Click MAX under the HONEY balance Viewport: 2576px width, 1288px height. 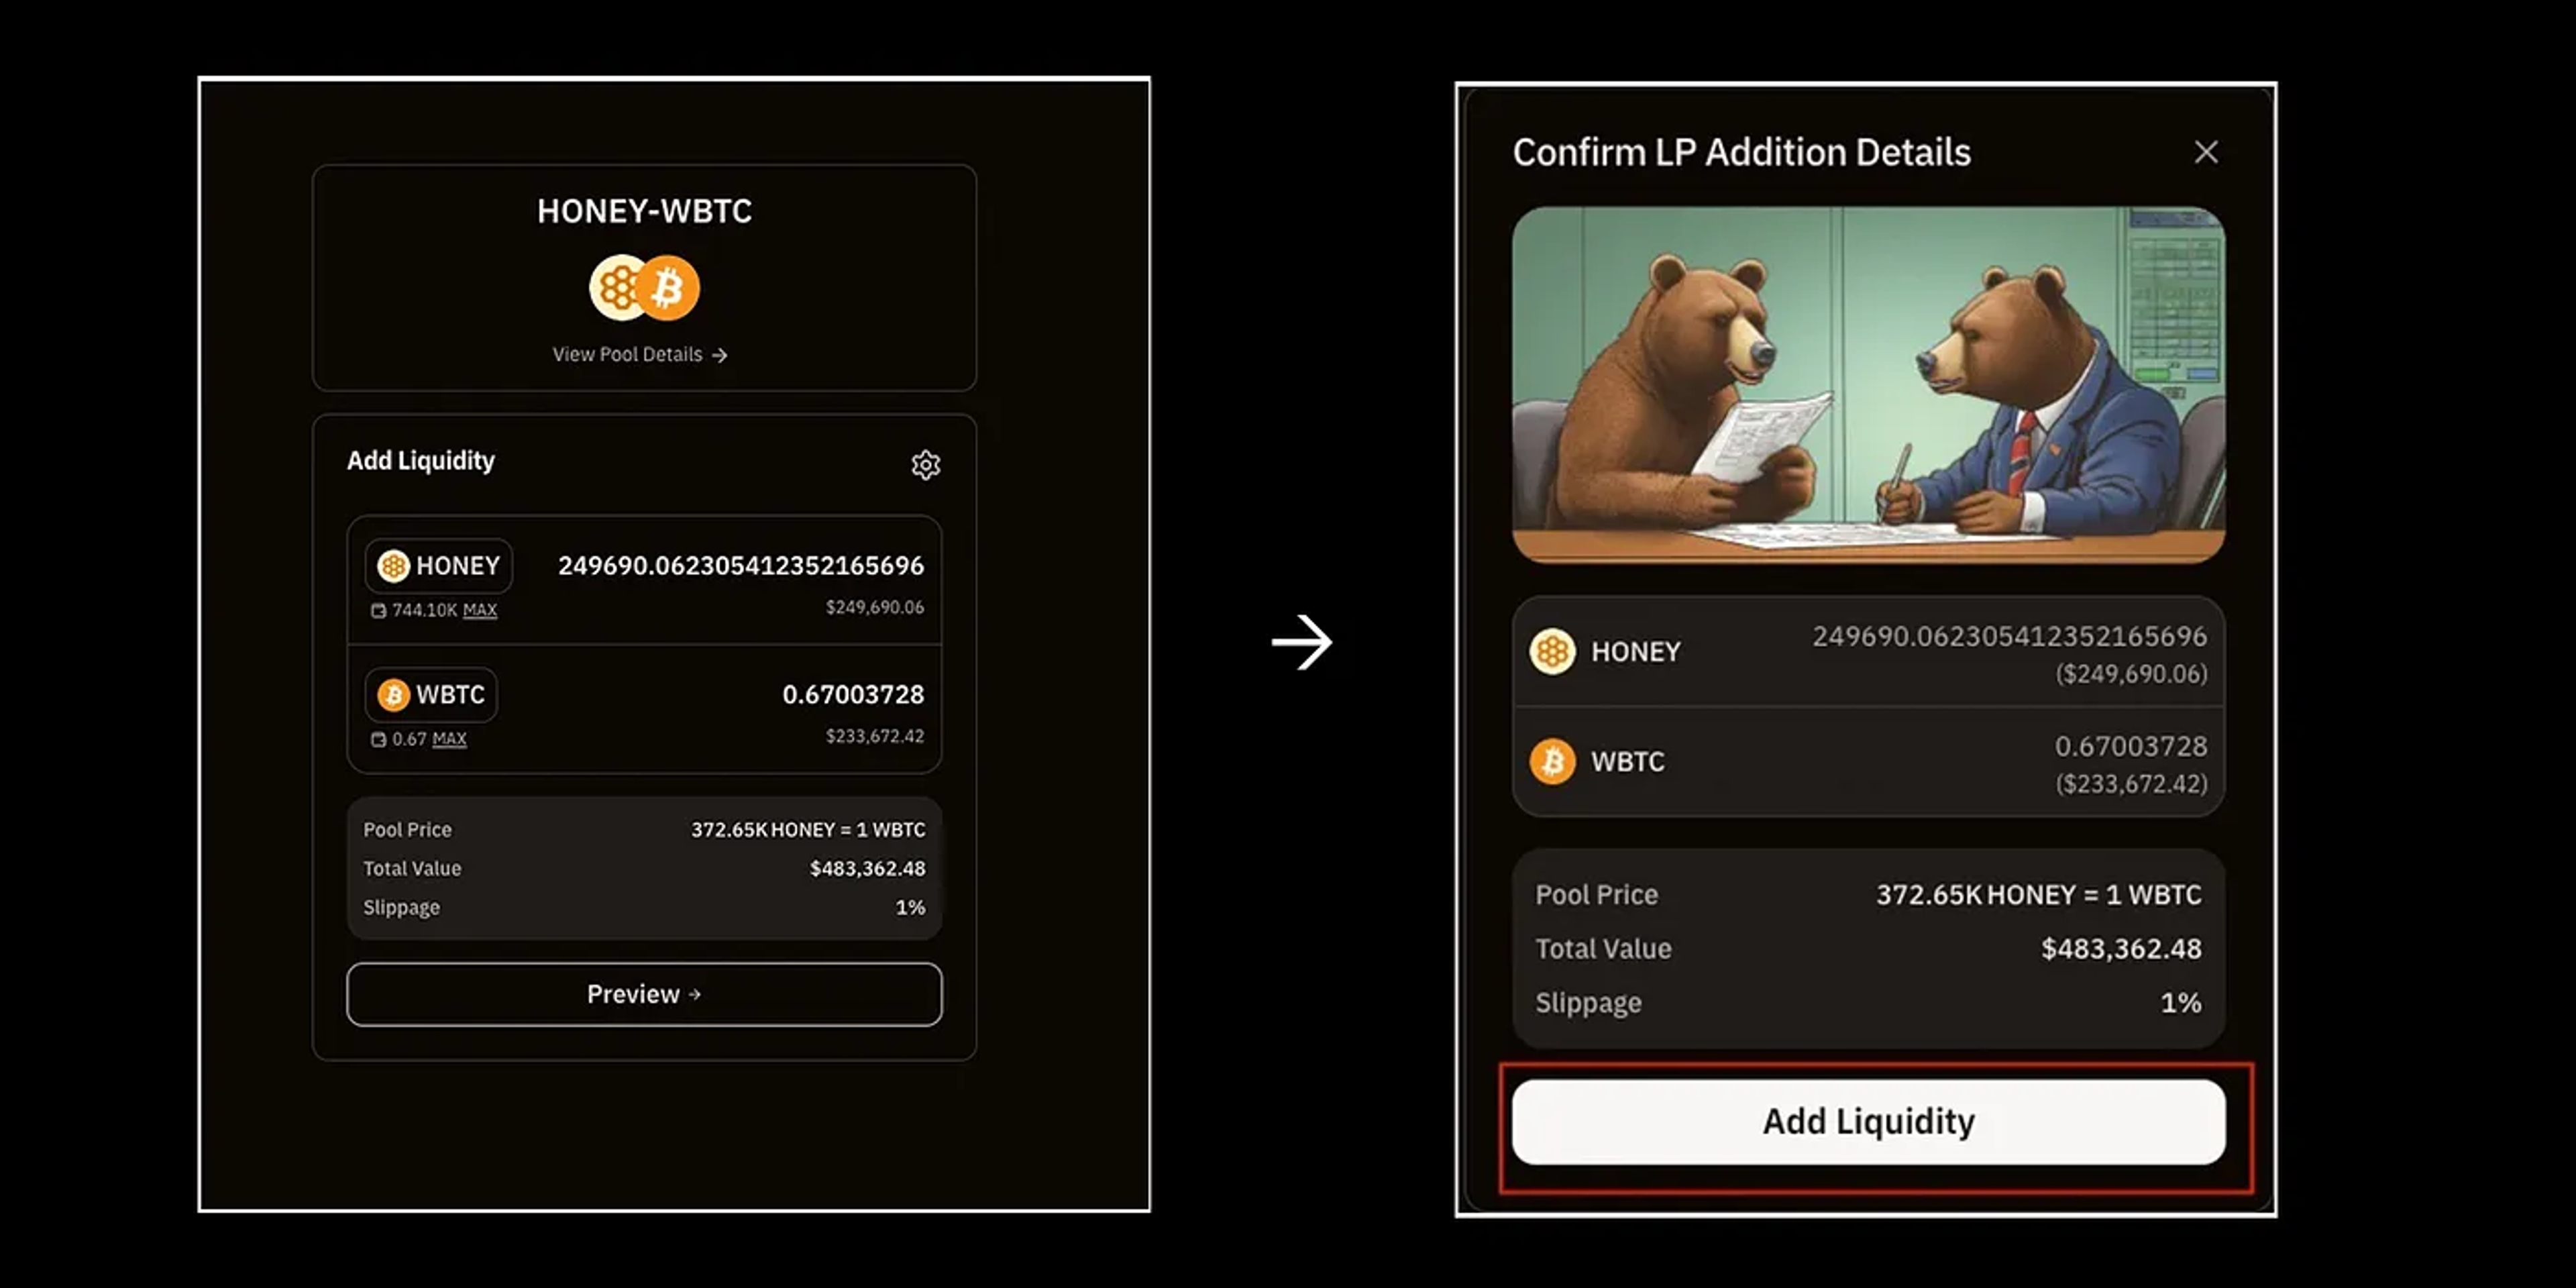(480, 610)
